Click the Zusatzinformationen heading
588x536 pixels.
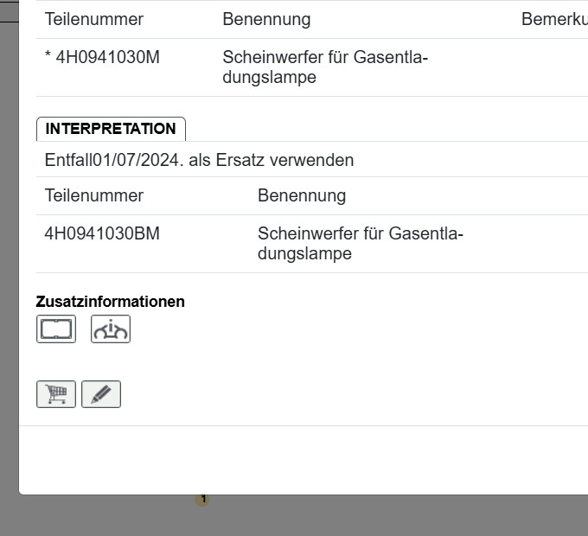tap(111, 302)
